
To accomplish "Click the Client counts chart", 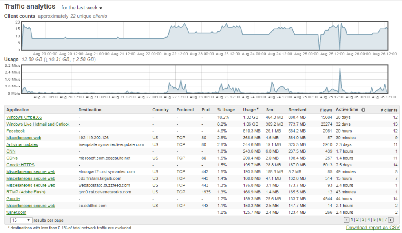I will point(205,36).
